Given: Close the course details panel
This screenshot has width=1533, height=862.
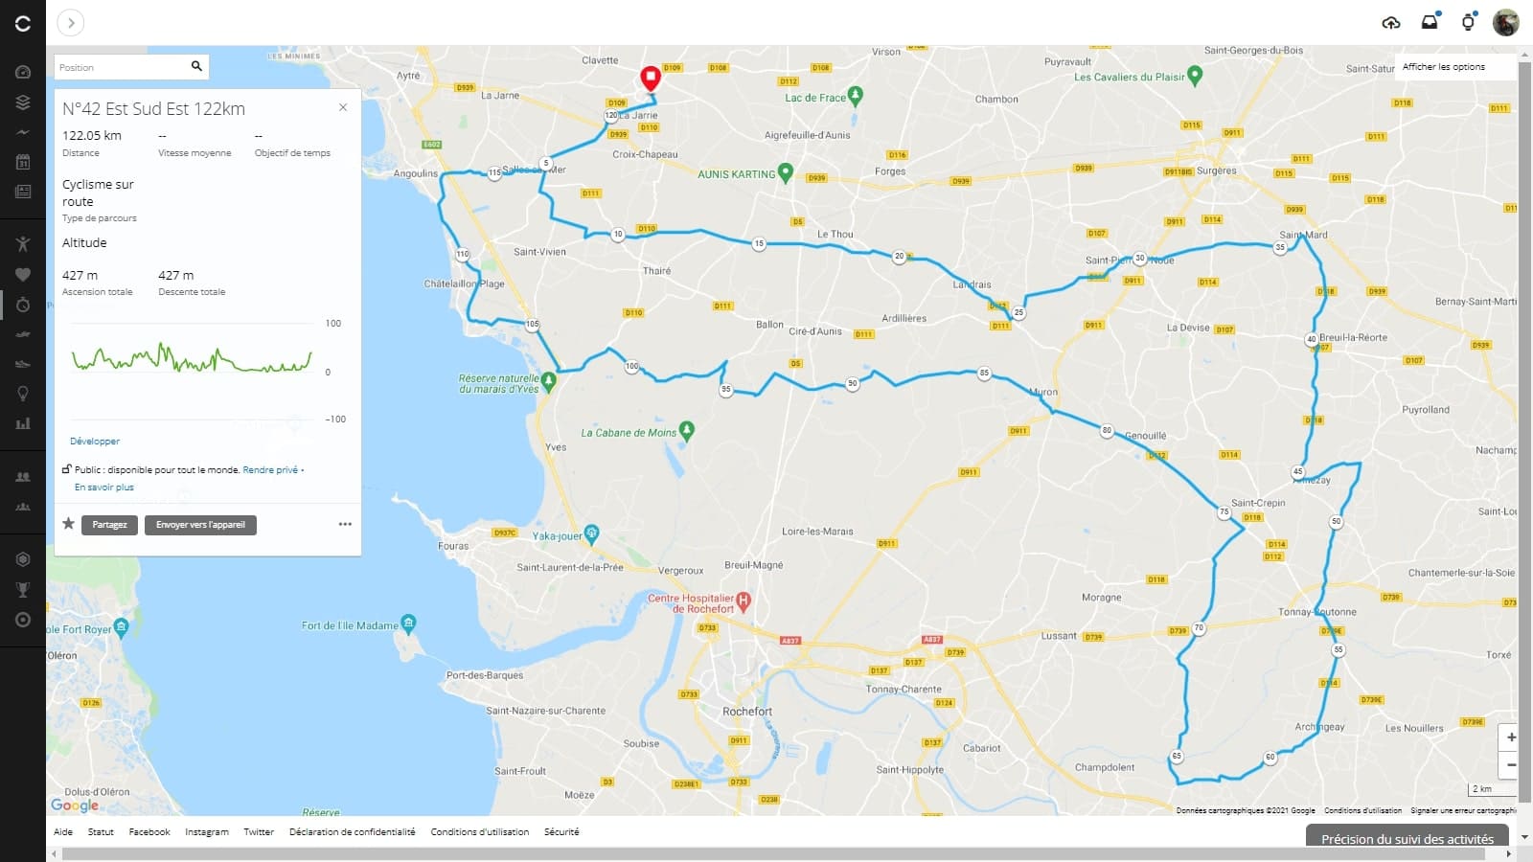Looking at the screenshot, I should (x=343, y=107).
